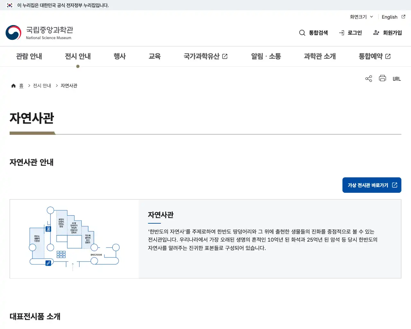This screenshot has width=411, height=329.
Task: Switch the site to English
Action: pos(389,17)
